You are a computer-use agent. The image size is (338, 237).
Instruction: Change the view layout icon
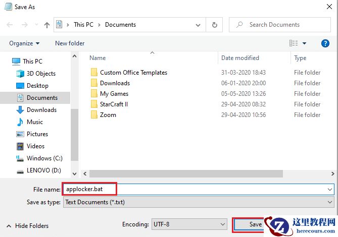pos(294,43)
